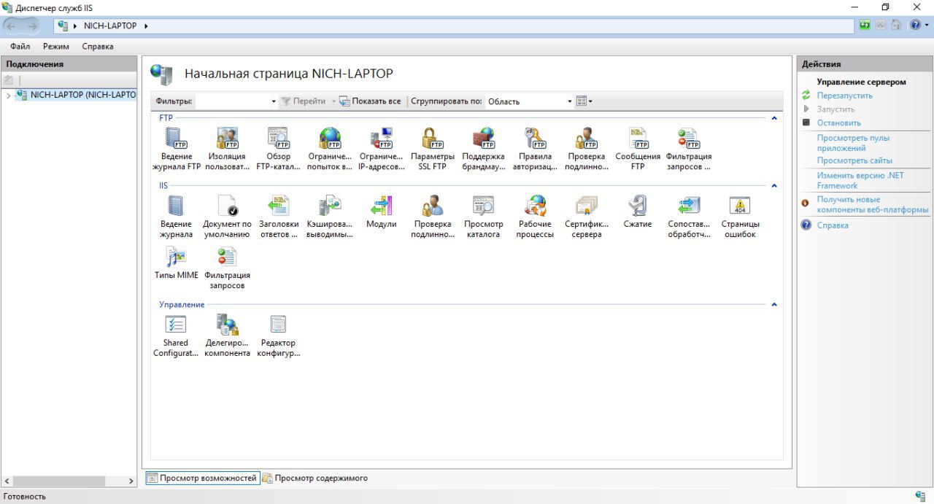This screenshot has width=934, height=504.
Task: Click NICH-LAPTOP breadcrumb in address bar
Action: [110, 26]
